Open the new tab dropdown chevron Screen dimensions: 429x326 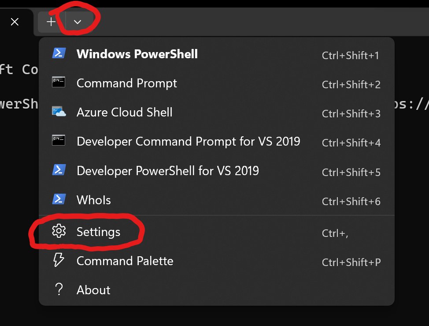coord(78,22)
